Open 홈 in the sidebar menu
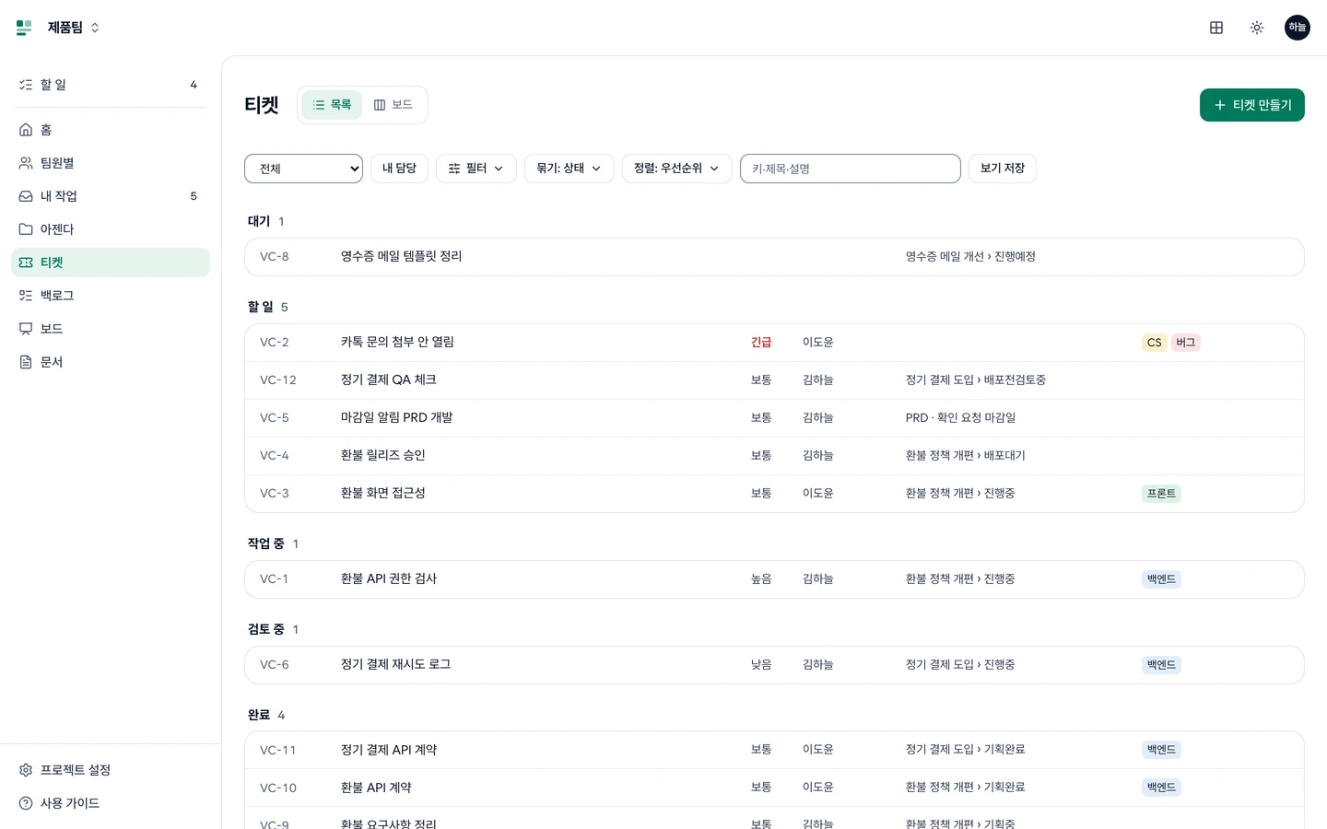The height and width of the screenshot is (829, 1327). (x=111, y=130)
